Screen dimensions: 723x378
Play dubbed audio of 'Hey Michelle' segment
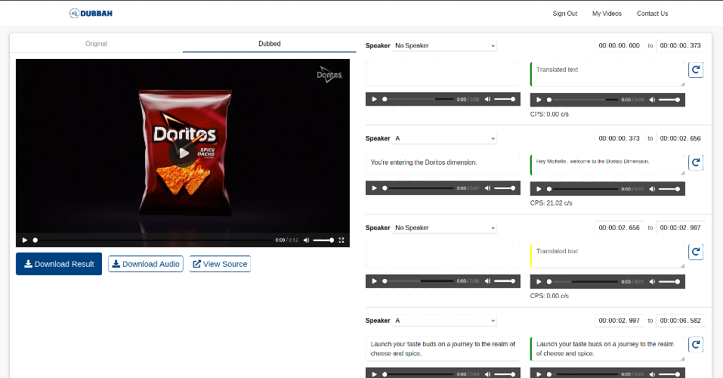coord(539,189)
